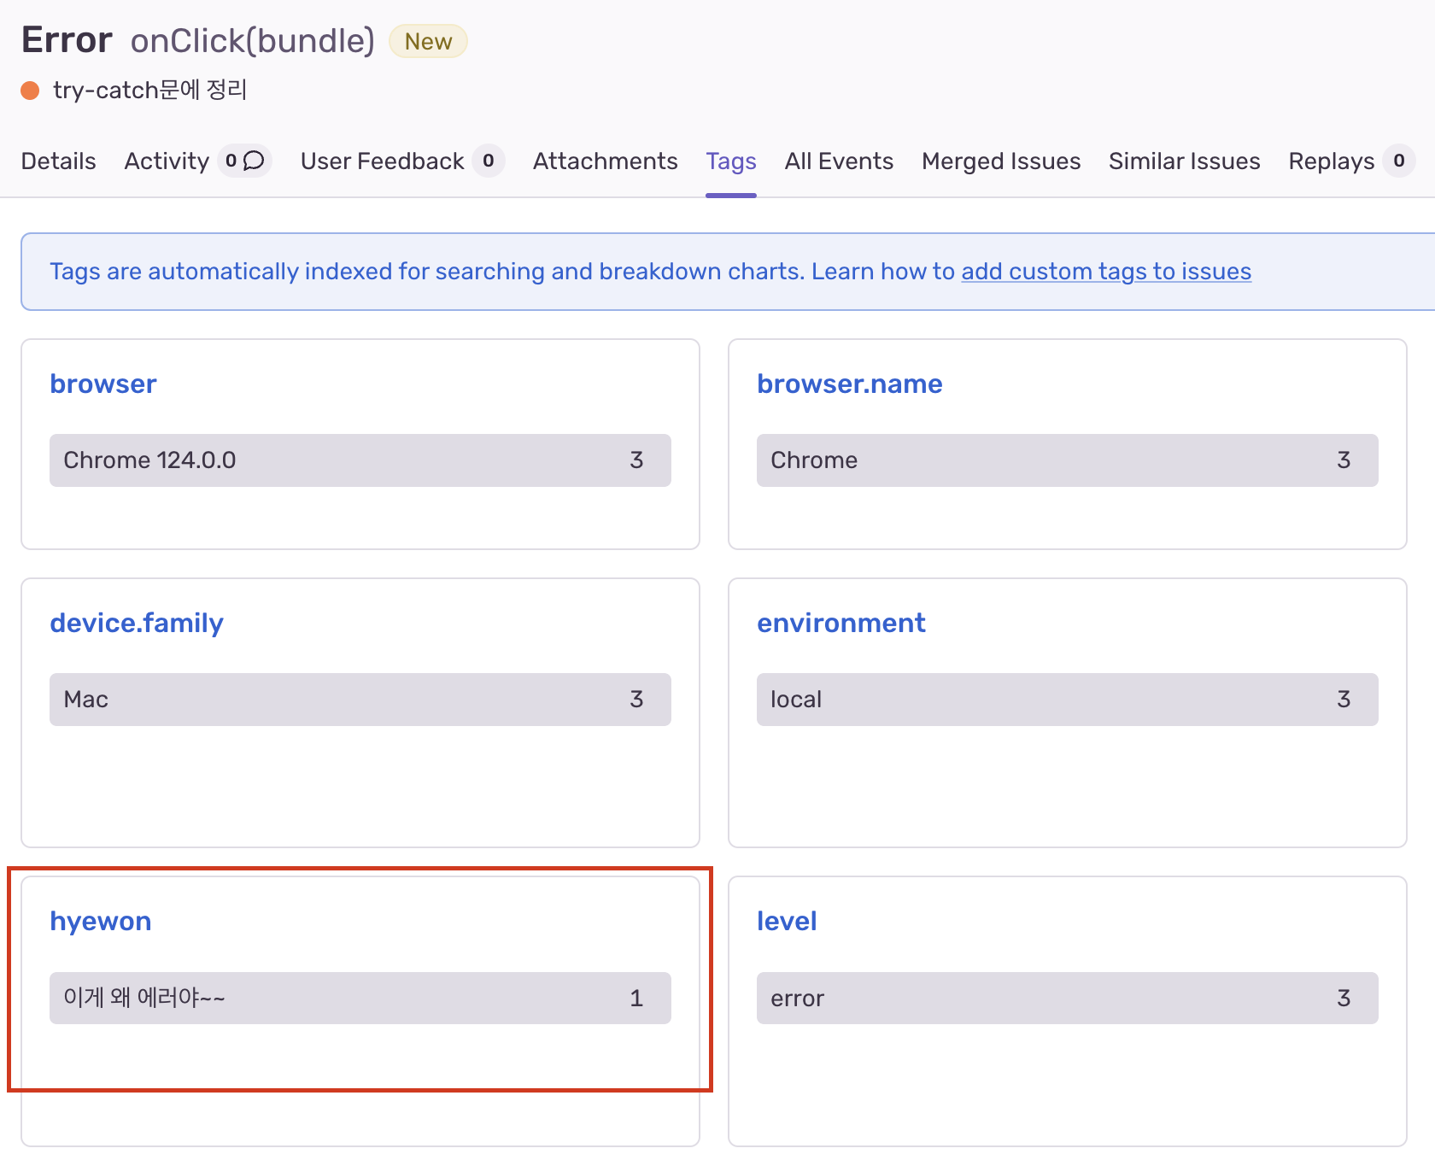Click the Activity comment bubble icon
The width and height of the screenshot is (1435, 1160).
254,161
